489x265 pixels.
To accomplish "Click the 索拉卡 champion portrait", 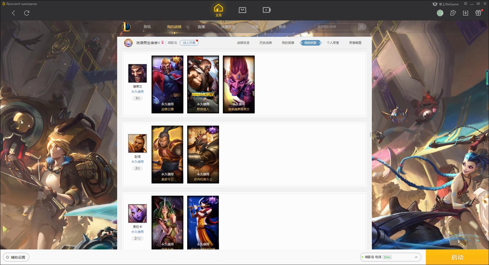I will pyautogui.click(x=138, y=214).
